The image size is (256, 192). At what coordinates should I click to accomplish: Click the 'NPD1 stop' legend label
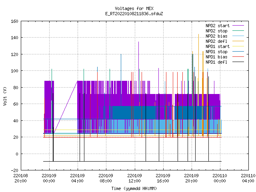coord(216,52)
